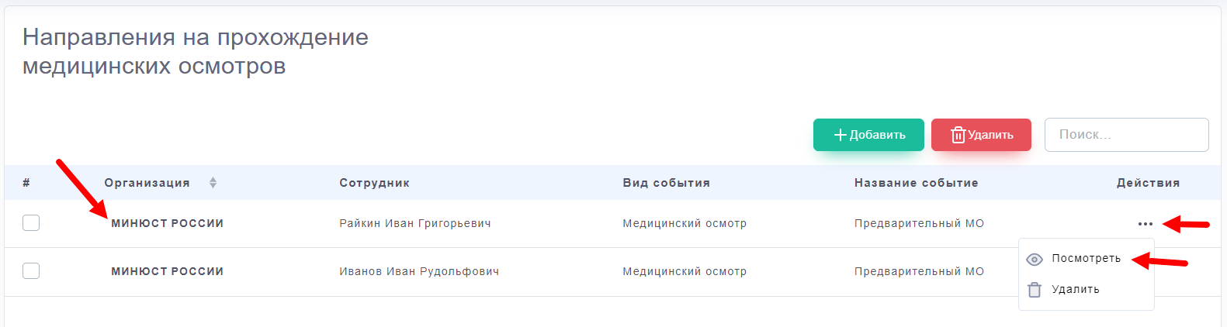Open МИНЮСТ РОССИИ link in second row

167,272
